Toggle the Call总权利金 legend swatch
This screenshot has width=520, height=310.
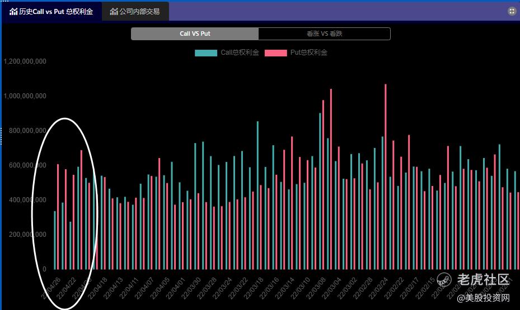pyautogui.click(x=206, y=53)
